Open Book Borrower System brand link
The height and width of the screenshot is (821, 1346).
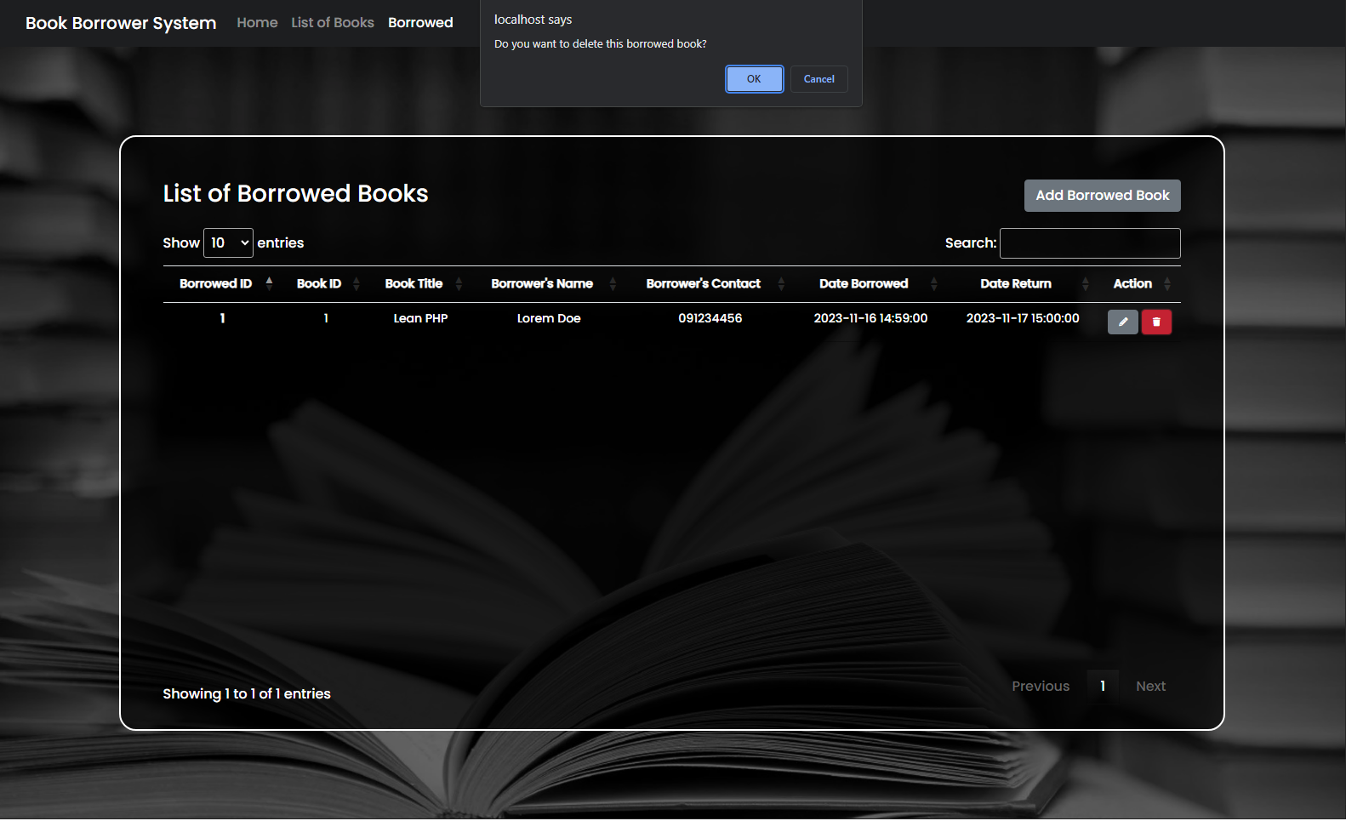pos(121,23)
